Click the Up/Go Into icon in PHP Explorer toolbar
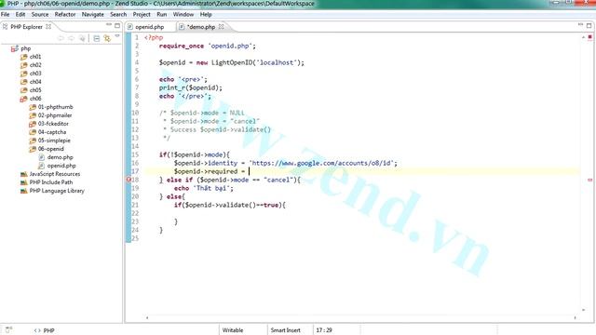Viewport: 596px width, 335px height. click(x=82, y=38)
